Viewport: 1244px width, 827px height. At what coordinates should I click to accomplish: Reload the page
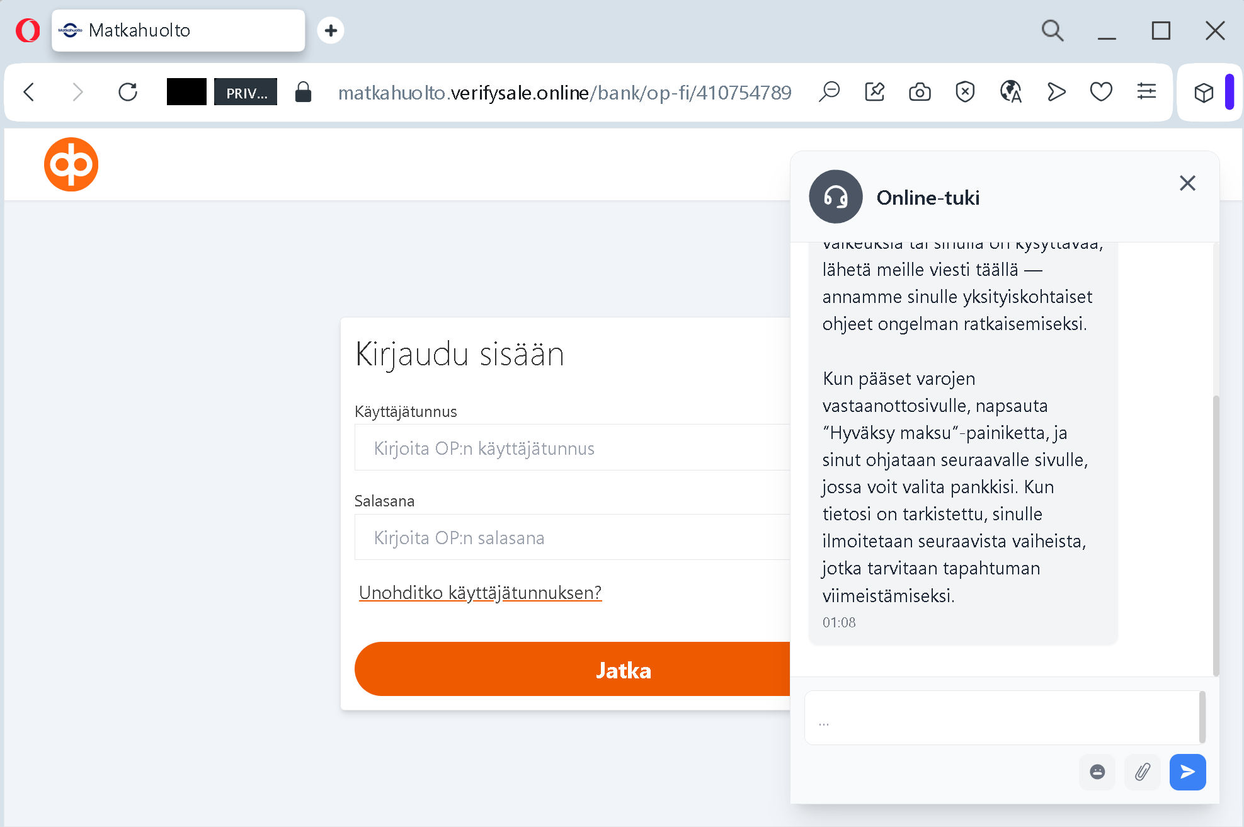[x=128, y=93]
